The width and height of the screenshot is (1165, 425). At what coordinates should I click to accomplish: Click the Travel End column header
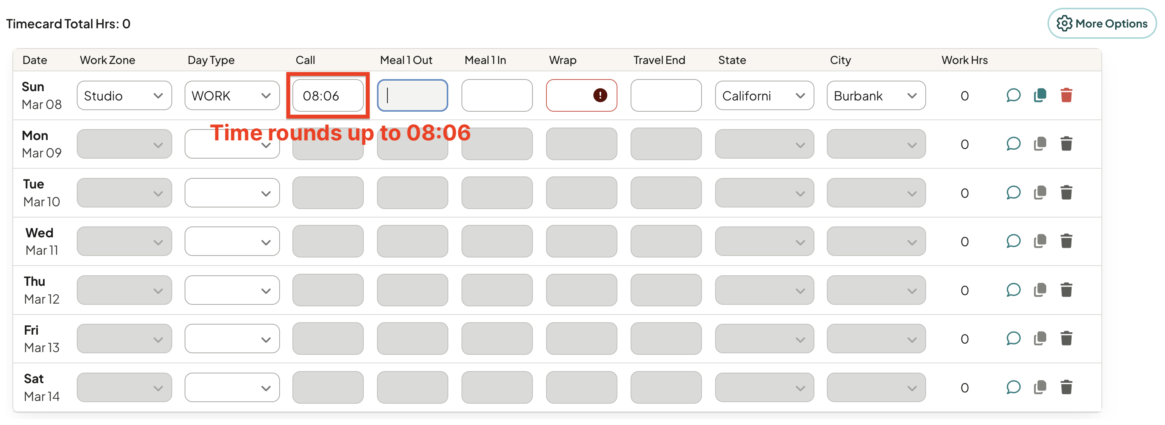(659, 60)
